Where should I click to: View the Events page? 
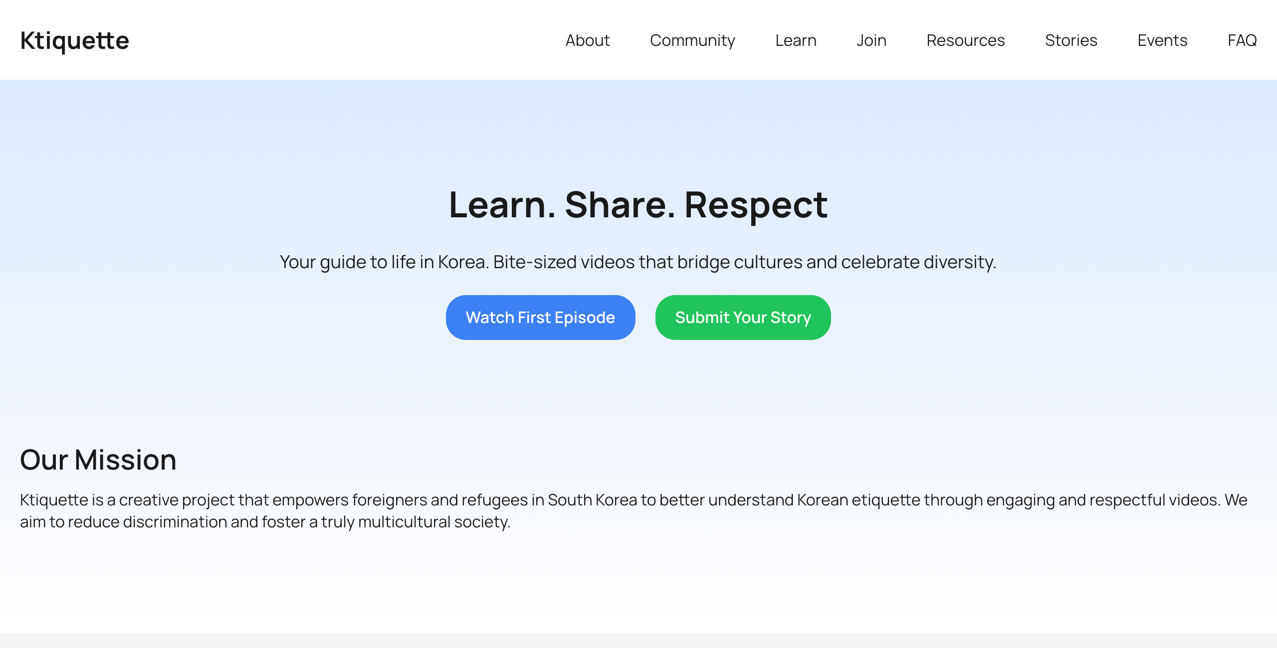pyautogui.click(x=1162, y=40)
